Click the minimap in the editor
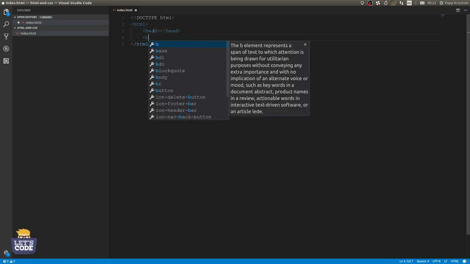Screen dimensions: 470x264 click(x=443, y=16)
